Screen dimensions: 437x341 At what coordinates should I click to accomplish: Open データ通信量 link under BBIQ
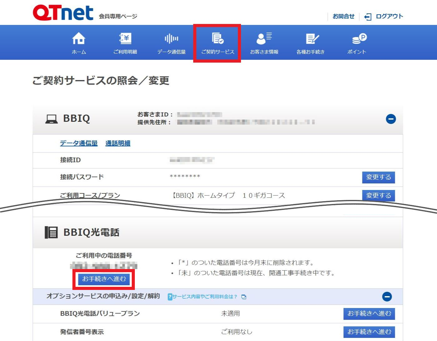coord(79,143)
